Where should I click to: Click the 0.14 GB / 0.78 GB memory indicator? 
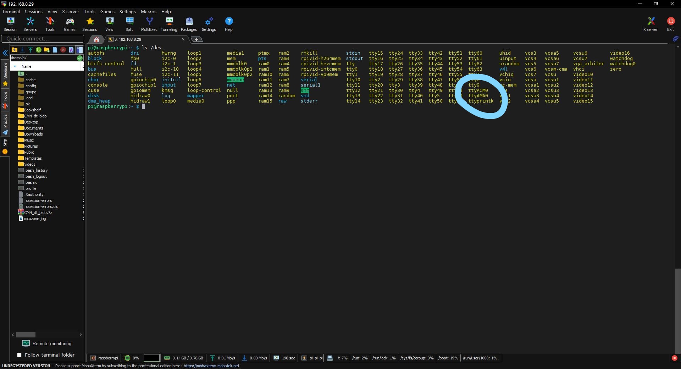[183, 358]
